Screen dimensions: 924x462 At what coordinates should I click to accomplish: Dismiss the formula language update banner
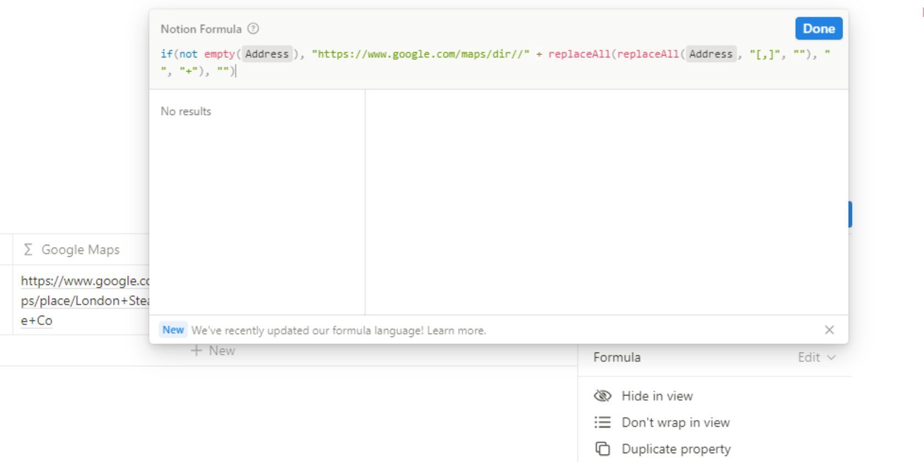(x=829, y=330)
